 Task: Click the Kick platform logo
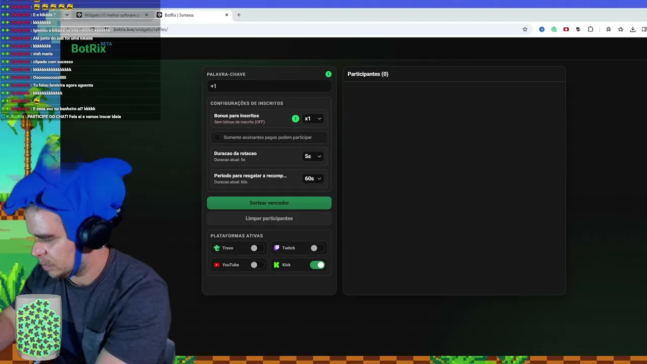pos(276,265)
